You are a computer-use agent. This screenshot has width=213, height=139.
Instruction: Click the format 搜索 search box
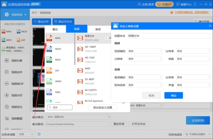coord(60,108)
